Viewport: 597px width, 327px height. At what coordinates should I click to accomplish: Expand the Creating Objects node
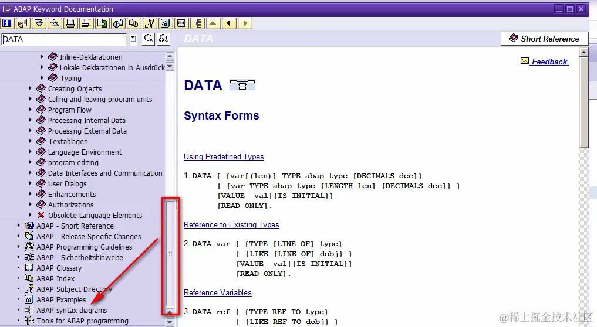[30, 88]
